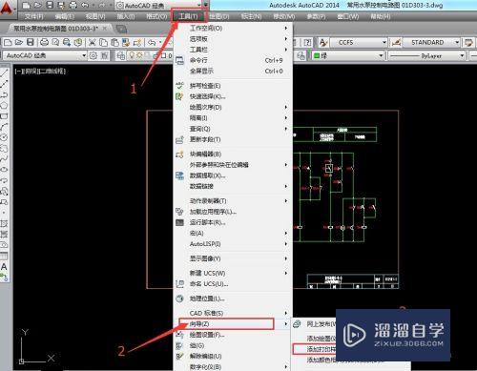
Task: Select the Multiline Text A tool
Action: click(x=4, y=266)
